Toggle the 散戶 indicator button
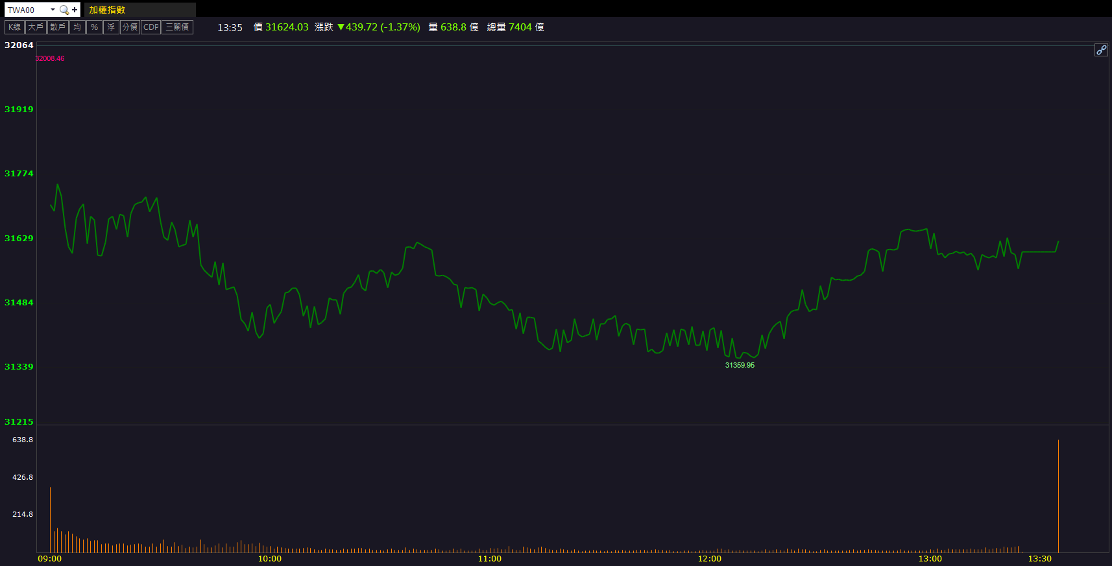The height and width of the screenshot is (566, 1112). click(58, 27)
